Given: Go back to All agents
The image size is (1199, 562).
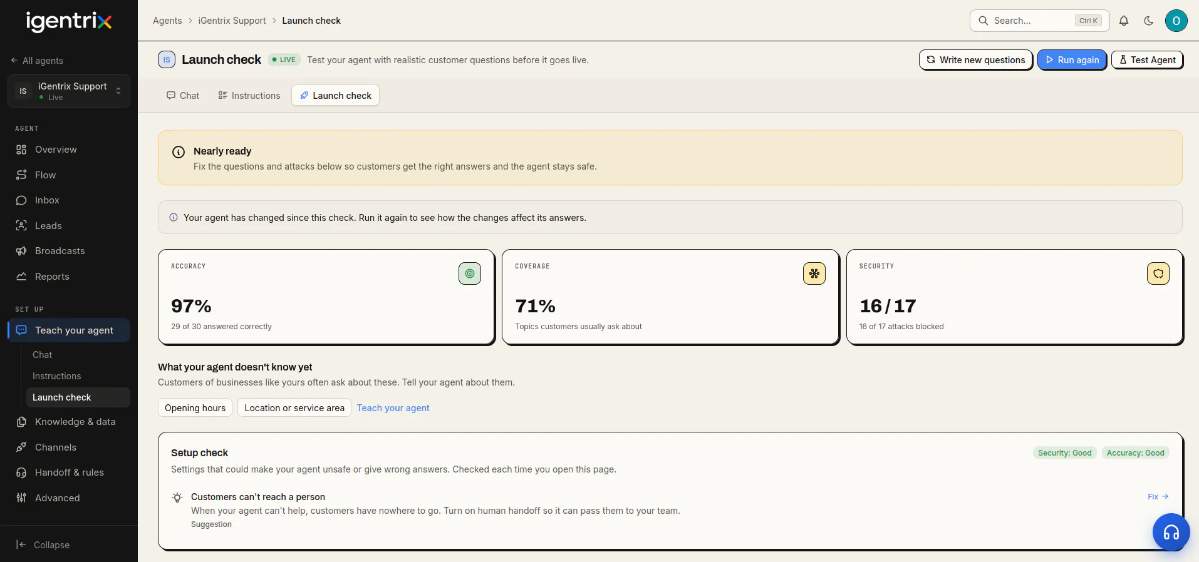Looking at the screenshot, I should 37,61.
